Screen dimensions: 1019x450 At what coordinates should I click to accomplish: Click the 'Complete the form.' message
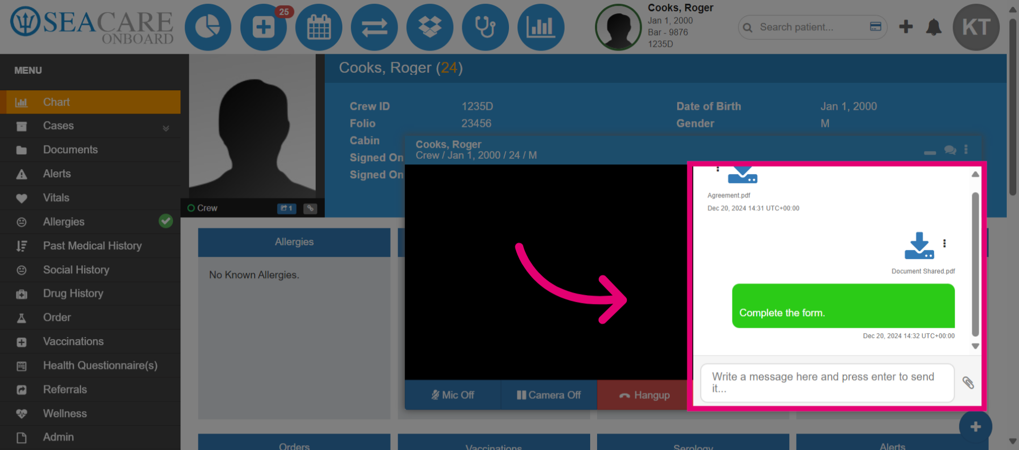843,306
